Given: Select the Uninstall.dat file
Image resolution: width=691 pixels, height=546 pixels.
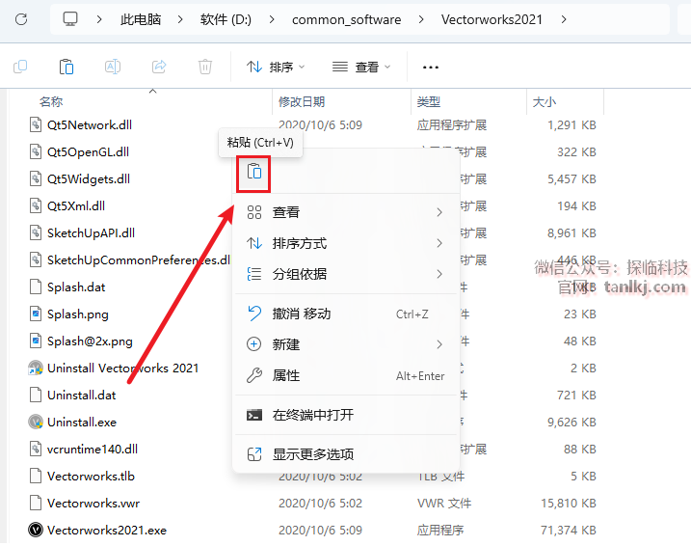Looking at the screenshot, I should (x=82, y=395).
